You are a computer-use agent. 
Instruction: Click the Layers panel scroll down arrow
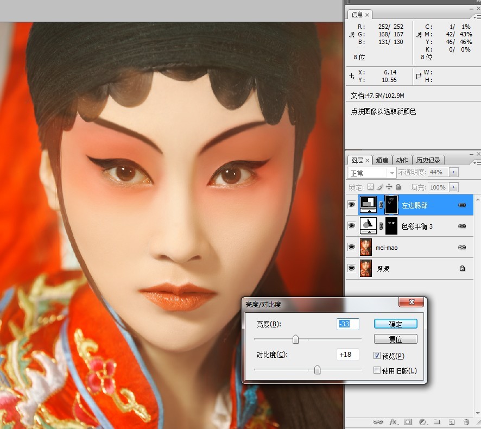[477, 413]
